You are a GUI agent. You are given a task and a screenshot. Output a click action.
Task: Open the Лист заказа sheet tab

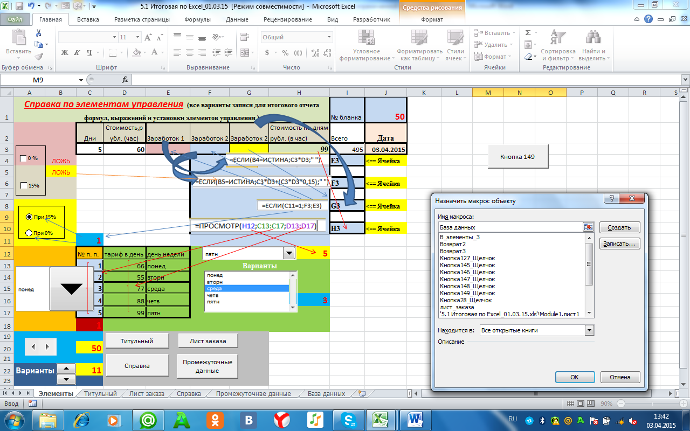click(147, 394)
